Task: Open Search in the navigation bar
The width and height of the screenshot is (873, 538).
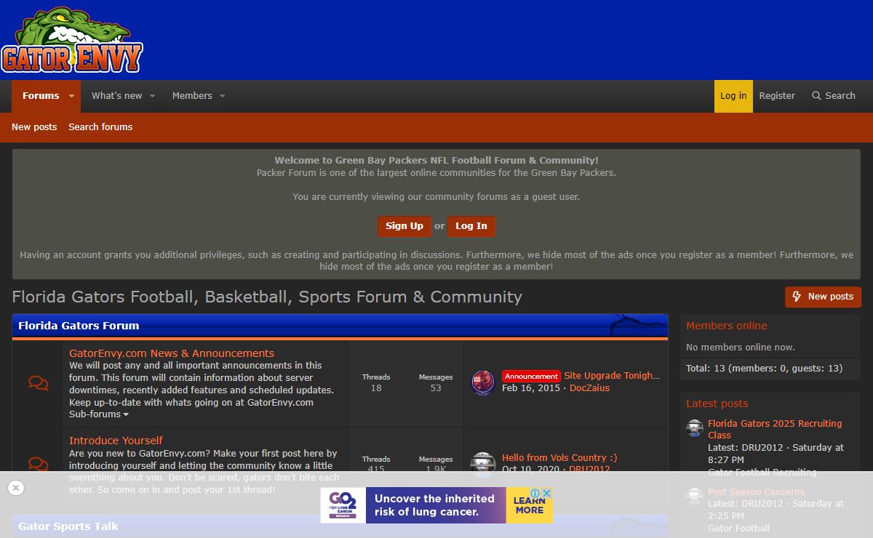Action: click(x=834, y=96)
